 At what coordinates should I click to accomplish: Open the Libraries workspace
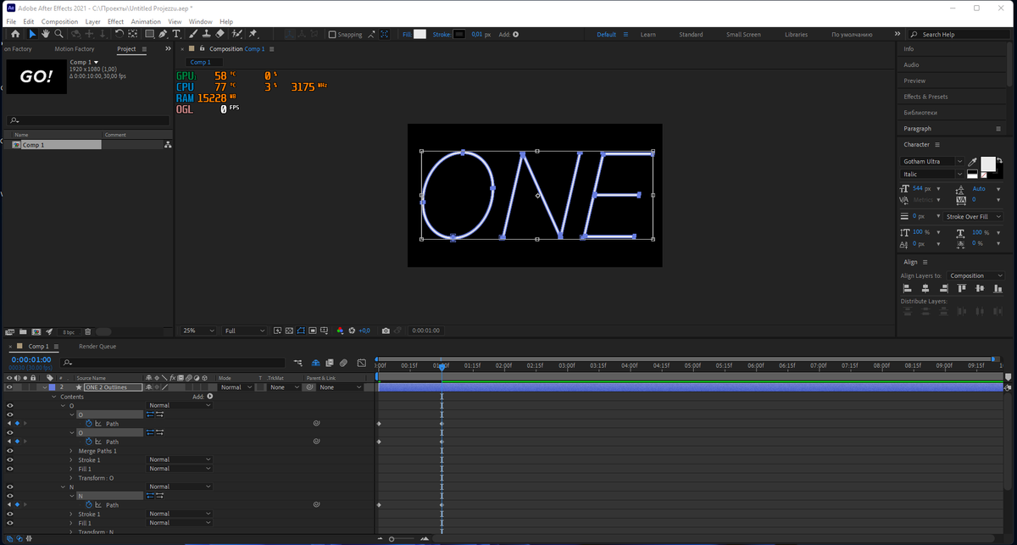tap(796, 35)
